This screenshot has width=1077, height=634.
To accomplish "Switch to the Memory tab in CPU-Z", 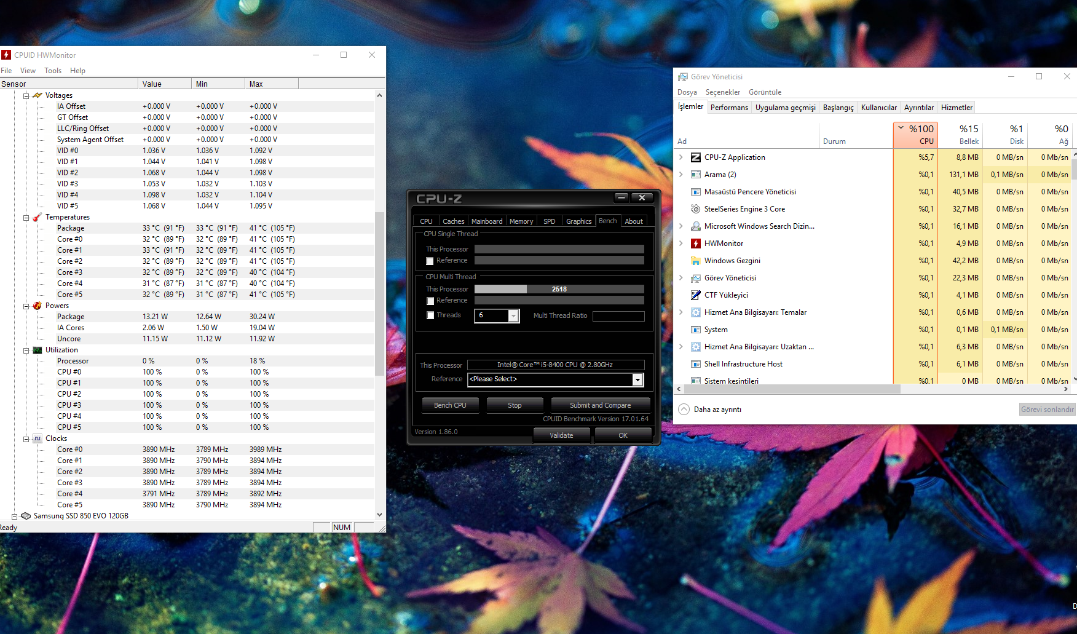I will (x=521, y=221).
